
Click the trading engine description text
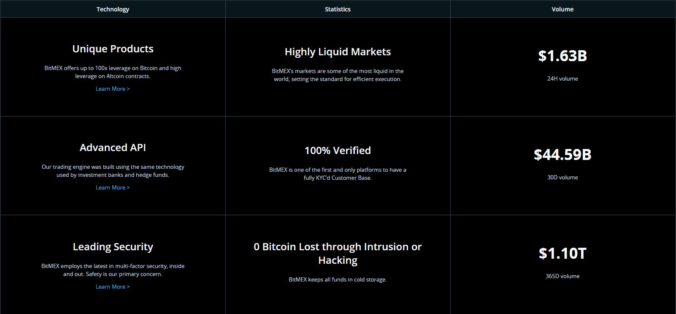(x=113, y=171)
